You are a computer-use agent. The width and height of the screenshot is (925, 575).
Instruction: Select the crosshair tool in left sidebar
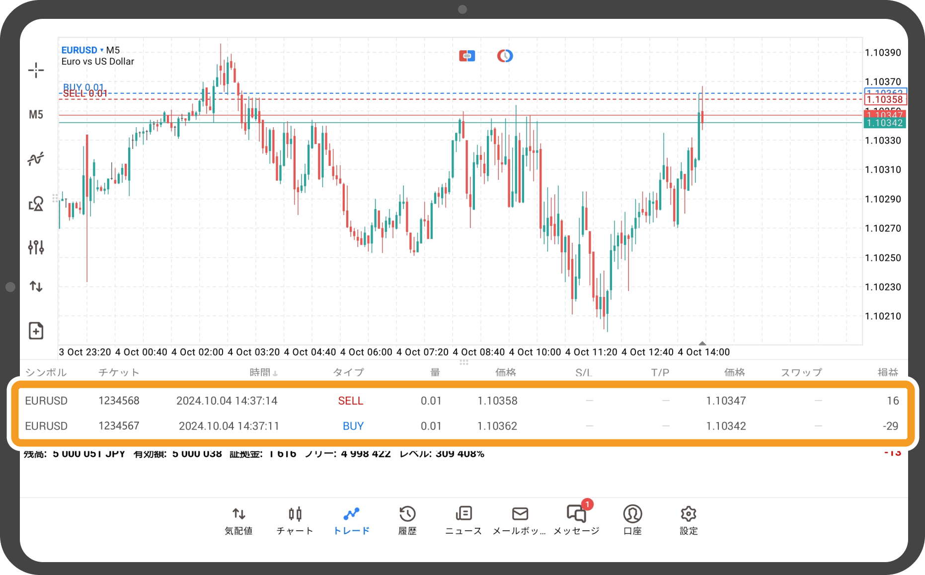(36, 71)
